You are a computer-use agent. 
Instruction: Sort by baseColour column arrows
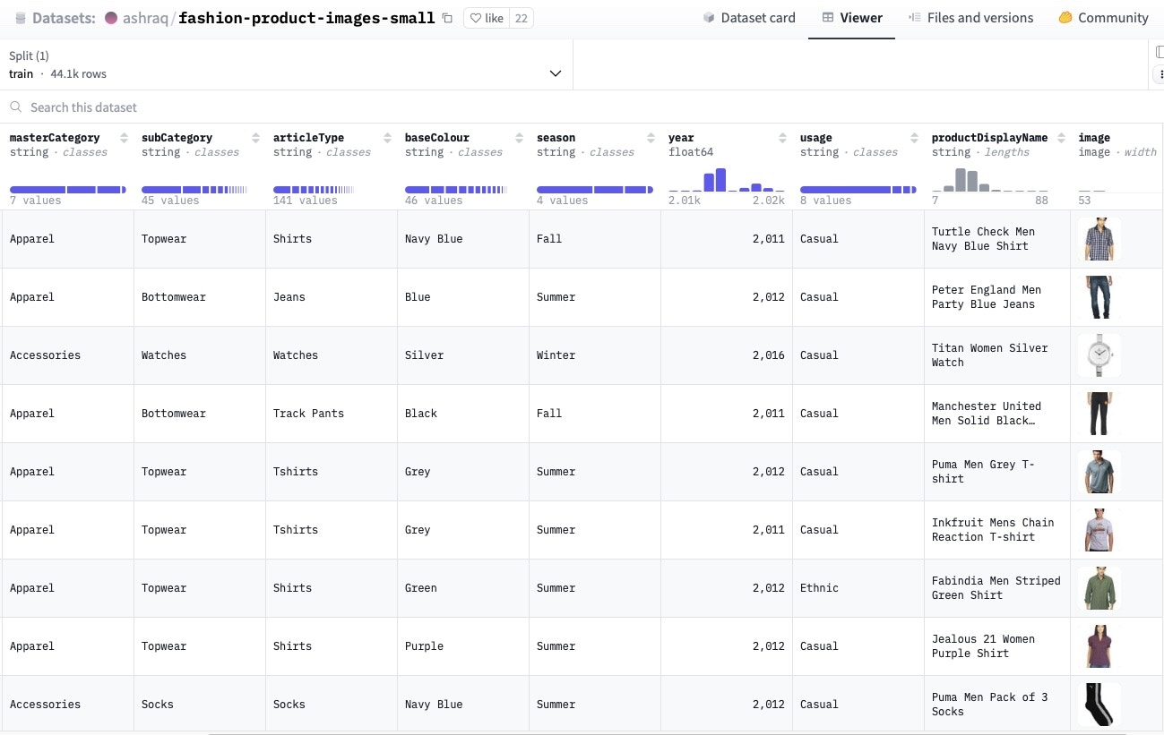tap(519, 138)
